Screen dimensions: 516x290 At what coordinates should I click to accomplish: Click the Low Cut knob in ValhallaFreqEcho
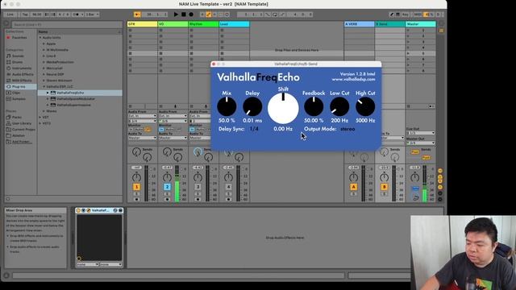[339, 106]
